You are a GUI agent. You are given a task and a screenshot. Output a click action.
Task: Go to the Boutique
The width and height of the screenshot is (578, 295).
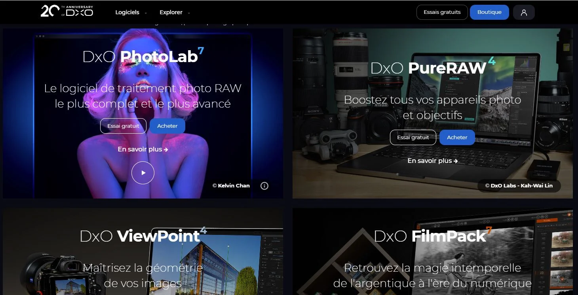point(489,12)
